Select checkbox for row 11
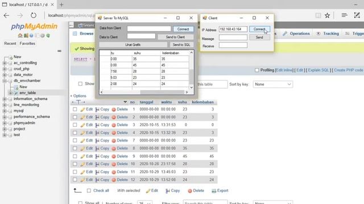Screen dimensions: 364x204 click(75, 172)
